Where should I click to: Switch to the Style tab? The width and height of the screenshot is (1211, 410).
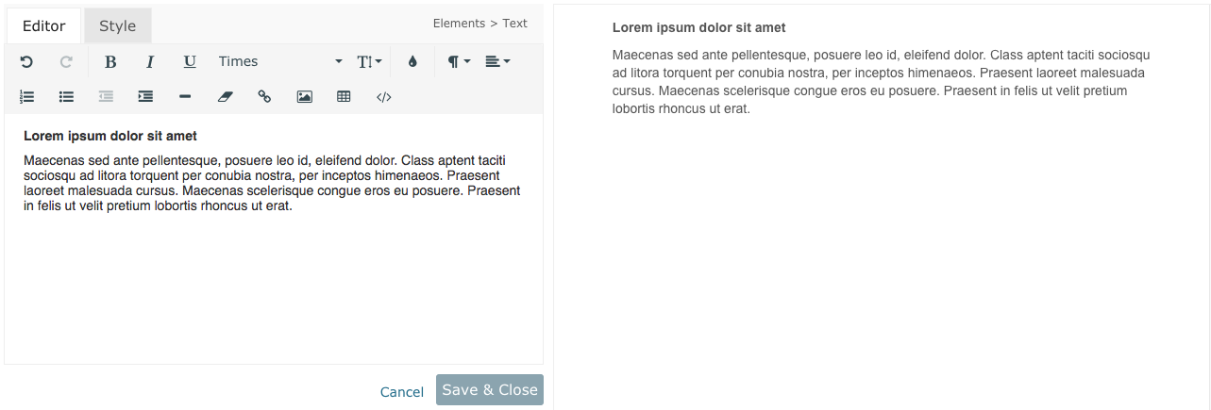point(118,26)
